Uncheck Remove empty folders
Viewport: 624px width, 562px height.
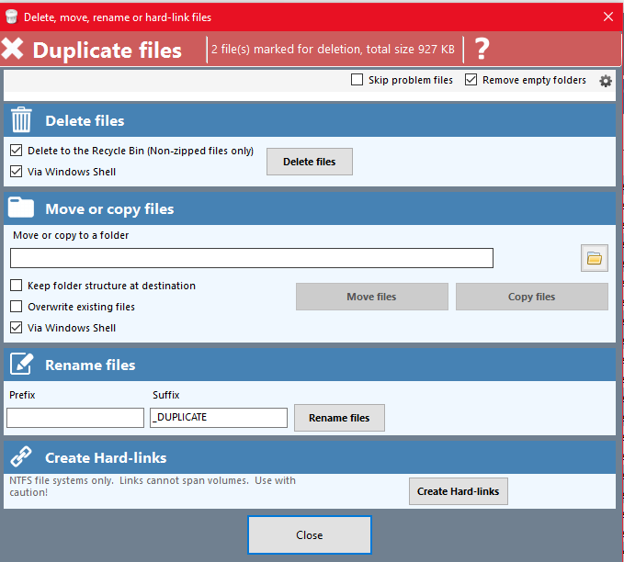click(471, 80)
